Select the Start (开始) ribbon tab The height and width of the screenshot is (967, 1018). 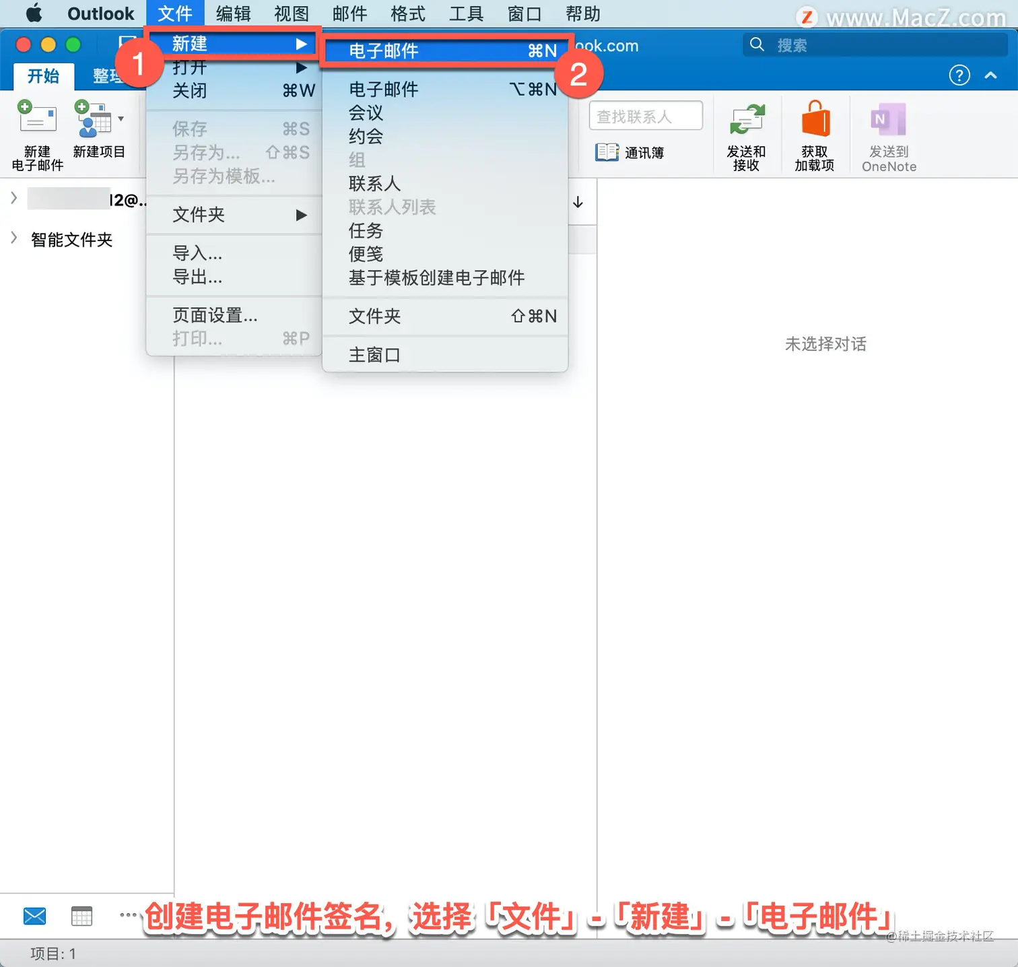[x=43, y=76]
